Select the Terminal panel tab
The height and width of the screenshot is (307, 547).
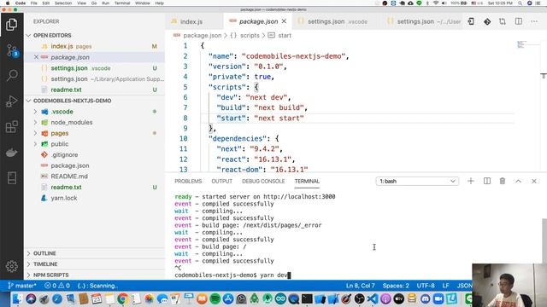(x=307, y=181)
